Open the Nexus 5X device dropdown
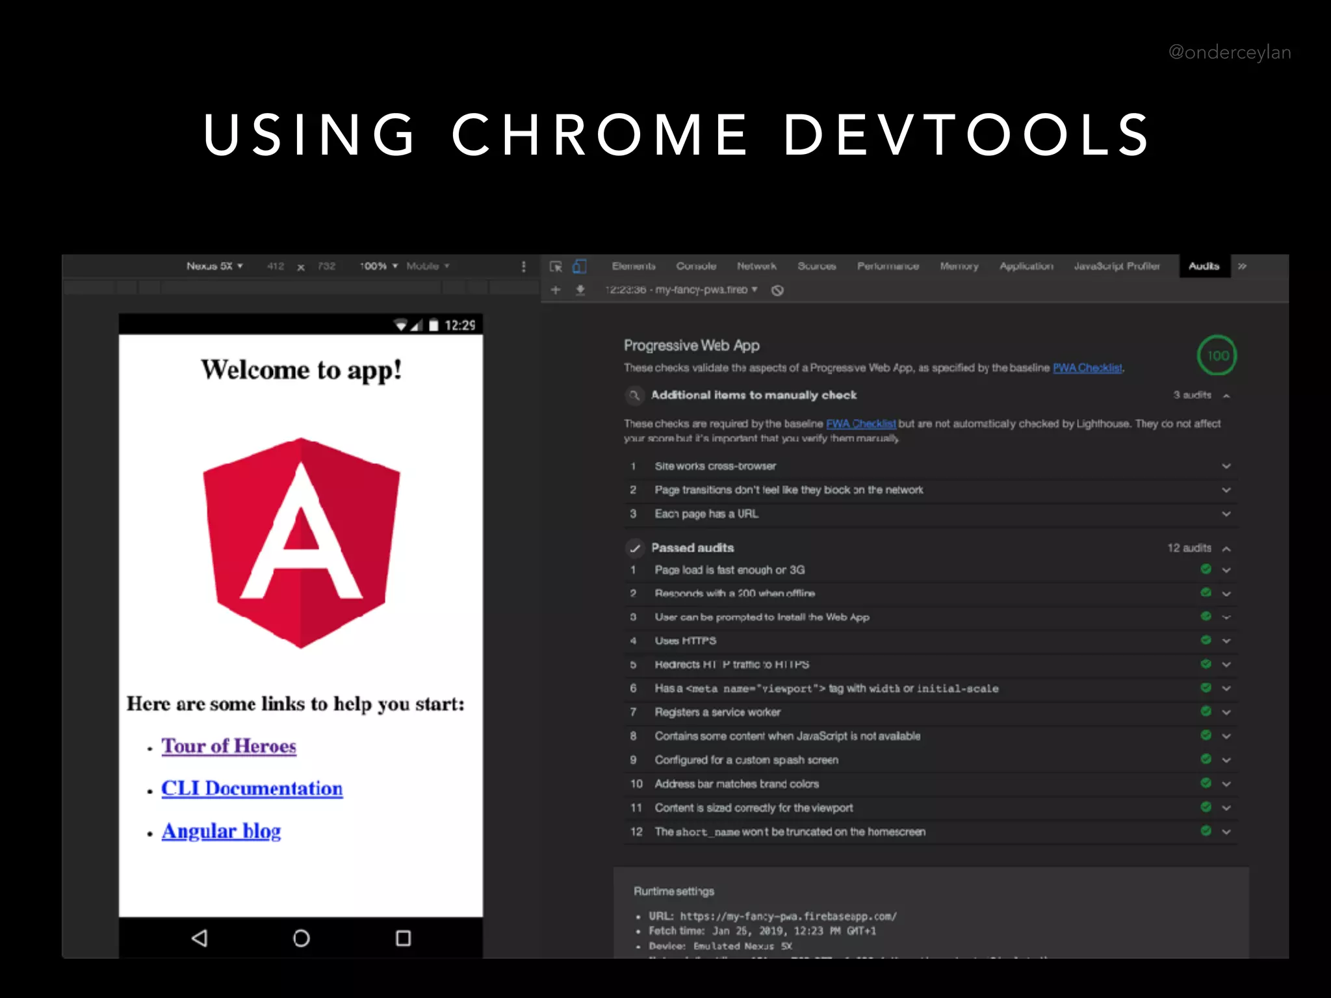 click(214, 266)
